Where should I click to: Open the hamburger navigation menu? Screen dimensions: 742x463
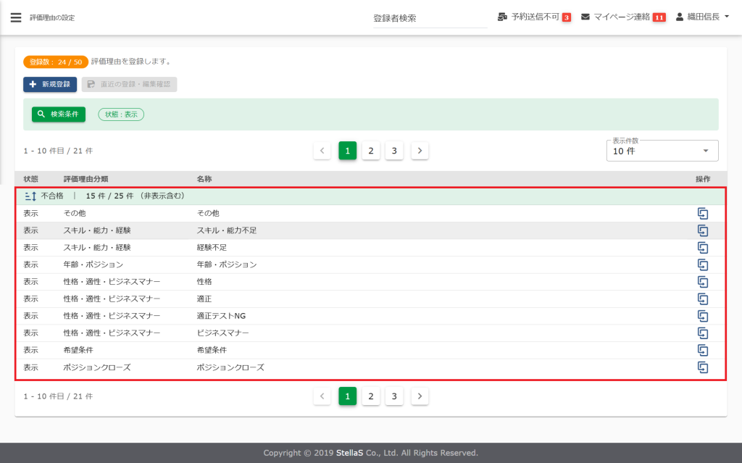16,17
